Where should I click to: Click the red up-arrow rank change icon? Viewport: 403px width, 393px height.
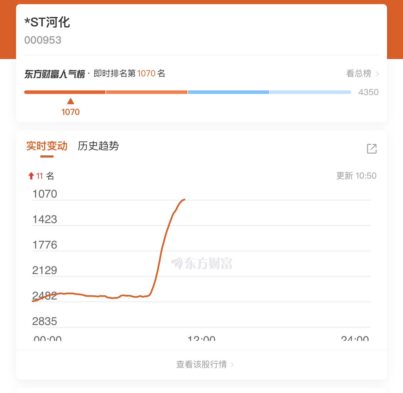[x=31, y=176]
